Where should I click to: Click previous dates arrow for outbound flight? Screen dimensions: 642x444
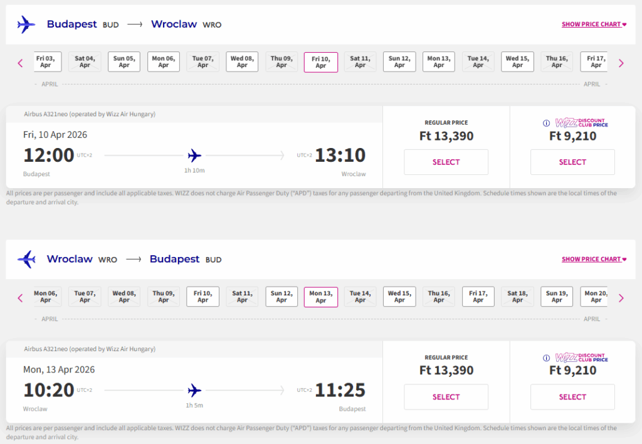(x=20, y=63)
